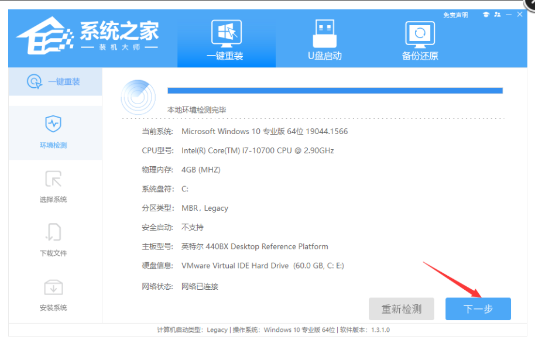The image size is (535, 343).
Task: Click the graduation cap icon in title bar
Action: pyautogui.click(x=486, y=14)
